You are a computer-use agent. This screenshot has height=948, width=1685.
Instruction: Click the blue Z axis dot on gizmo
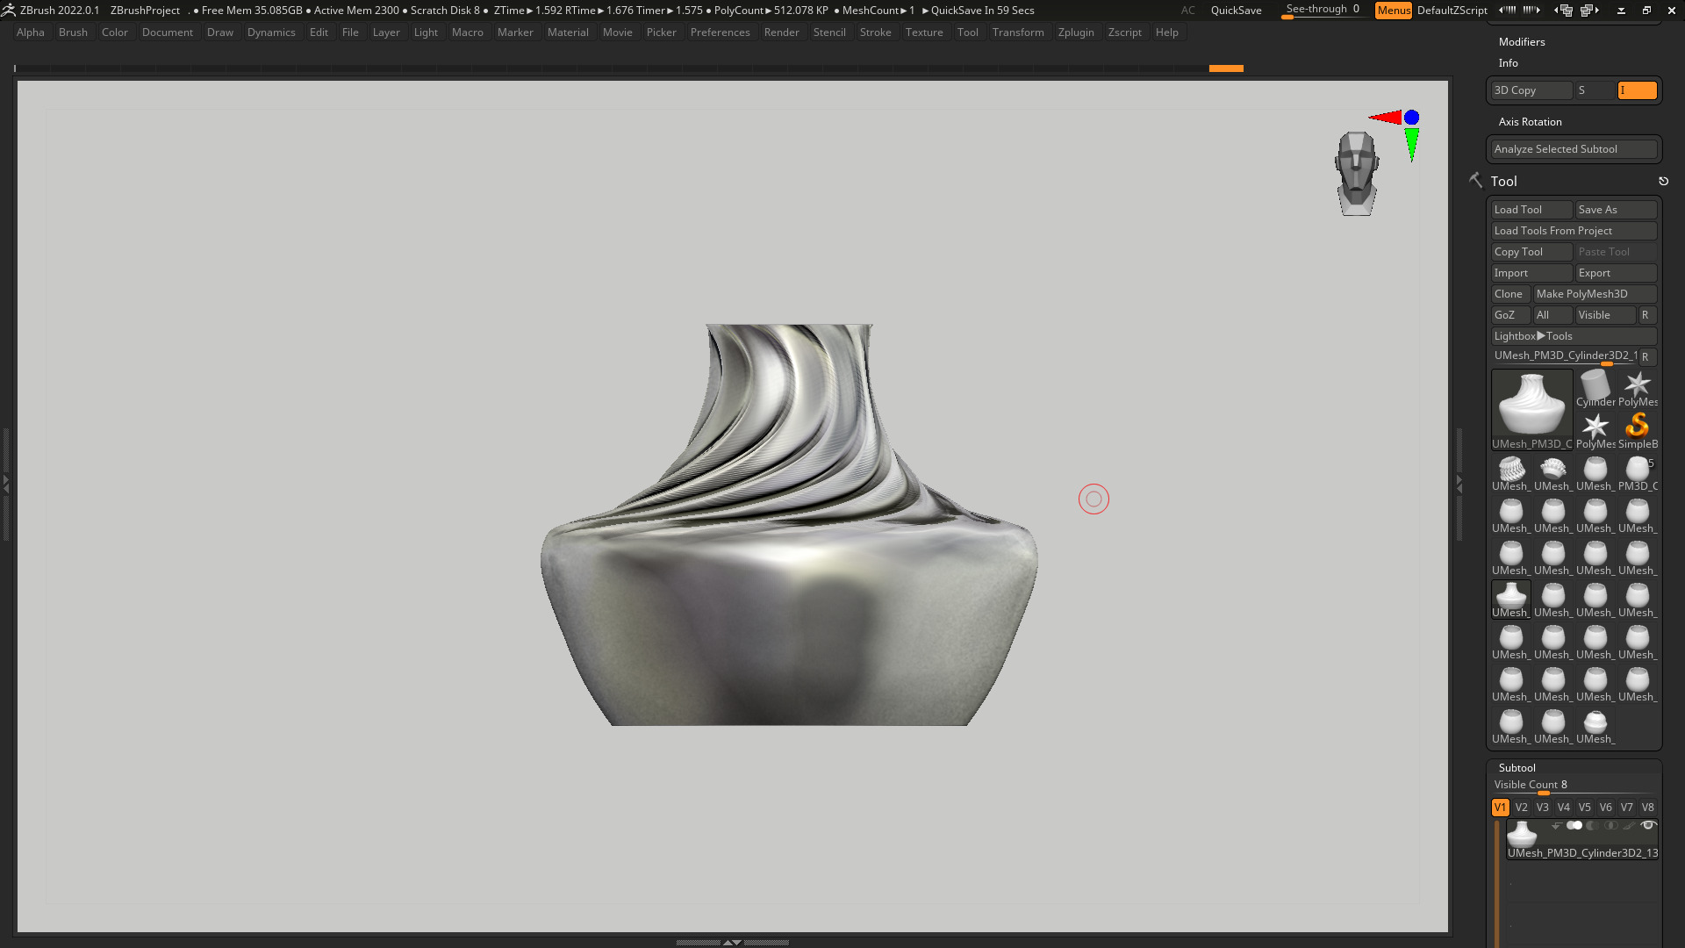coord(1411,117)
